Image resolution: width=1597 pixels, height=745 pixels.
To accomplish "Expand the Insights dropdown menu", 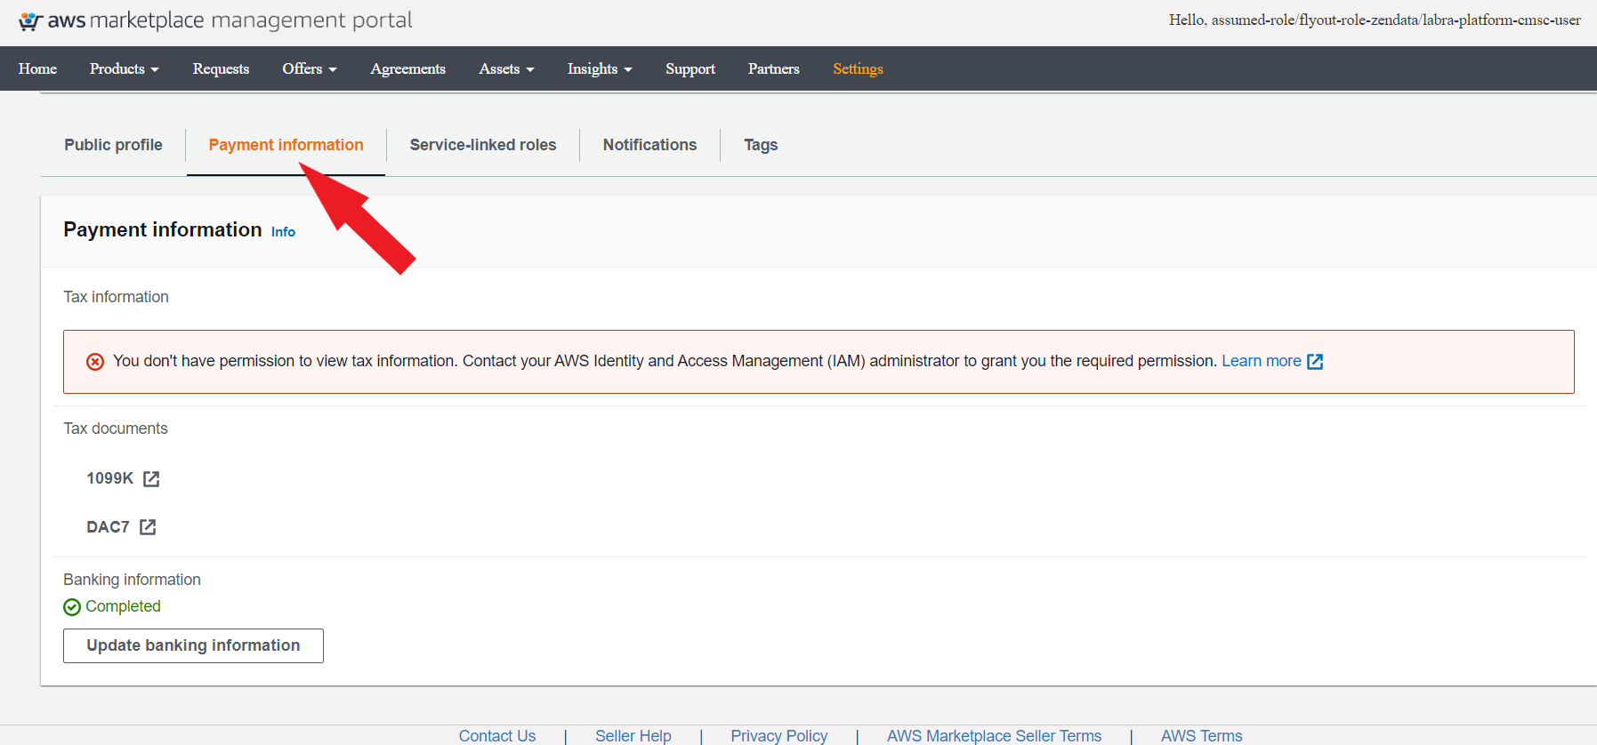I will click(x=601, y=68).
